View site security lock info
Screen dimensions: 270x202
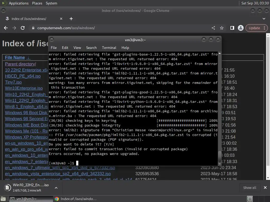coord(33,28)
